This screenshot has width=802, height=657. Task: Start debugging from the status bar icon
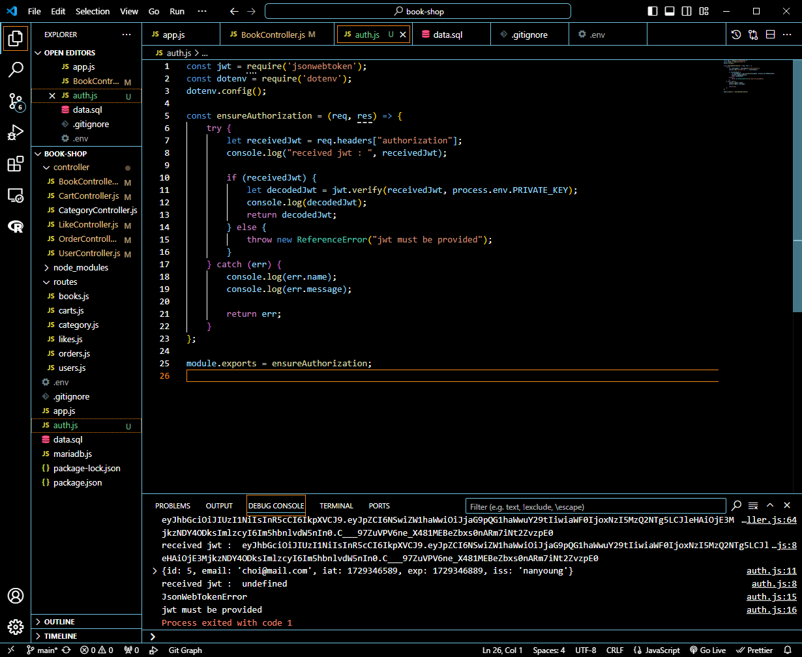pyautogui.click(x=153, y=650)
